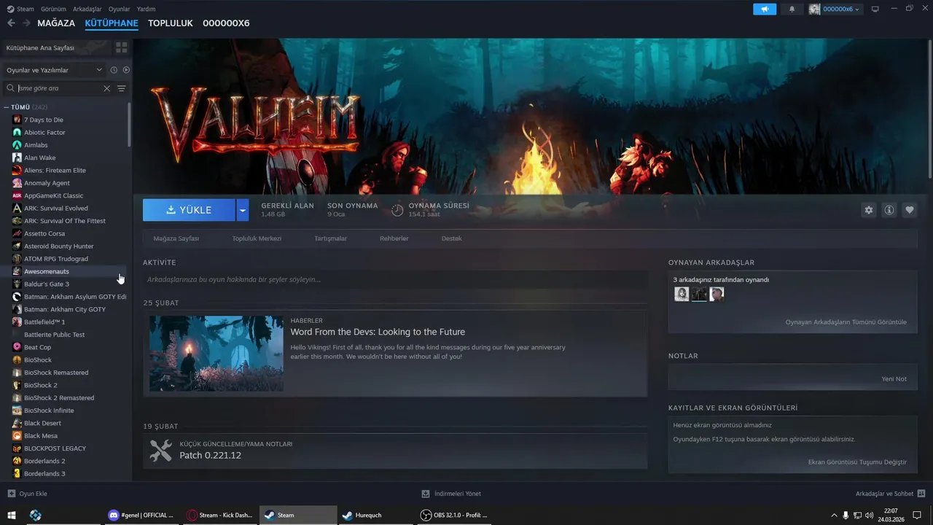Open Tartışmalar discussions link
Image resolution: width=933 pixels, height=525 pixels.
[330, 238]
